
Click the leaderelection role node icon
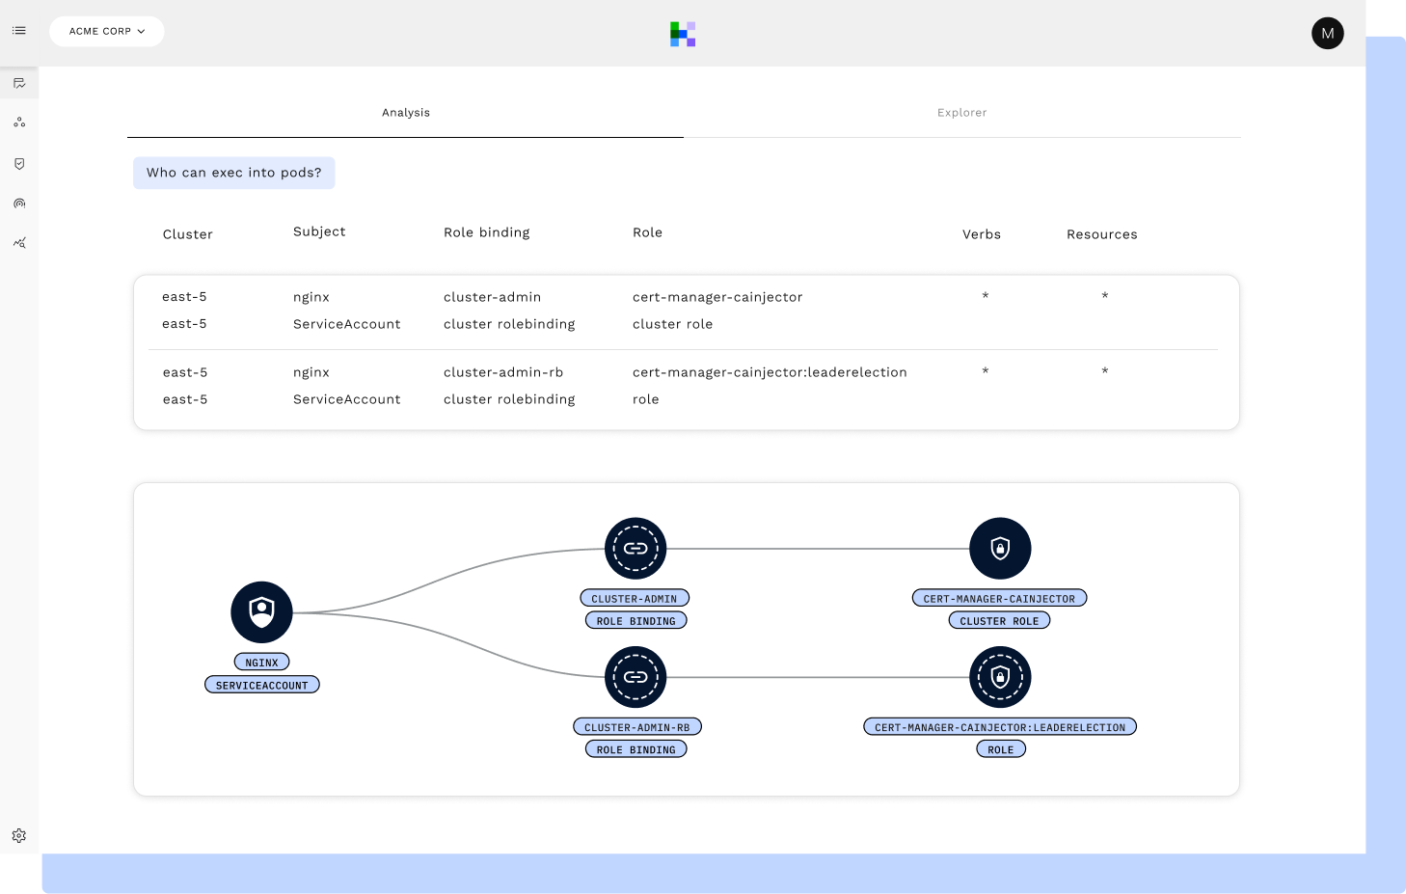click(1000, 677)
